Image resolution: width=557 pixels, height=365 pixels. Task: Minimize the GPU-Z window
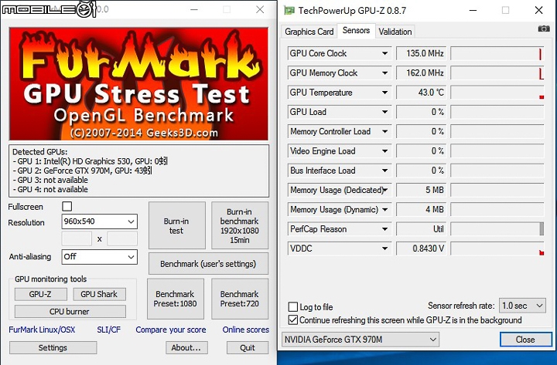[473, 10]
